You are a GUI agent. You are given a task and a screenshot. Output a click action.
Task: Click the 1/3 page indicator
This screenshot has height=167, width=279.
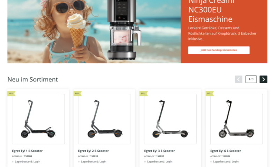(x=251, y=79)
